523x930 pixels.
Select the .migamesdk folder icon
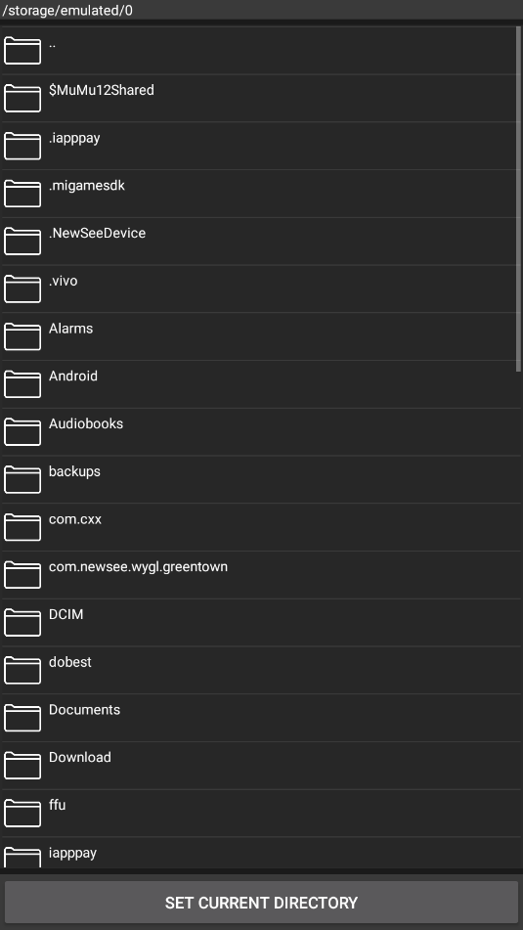(x=22, y=194)
